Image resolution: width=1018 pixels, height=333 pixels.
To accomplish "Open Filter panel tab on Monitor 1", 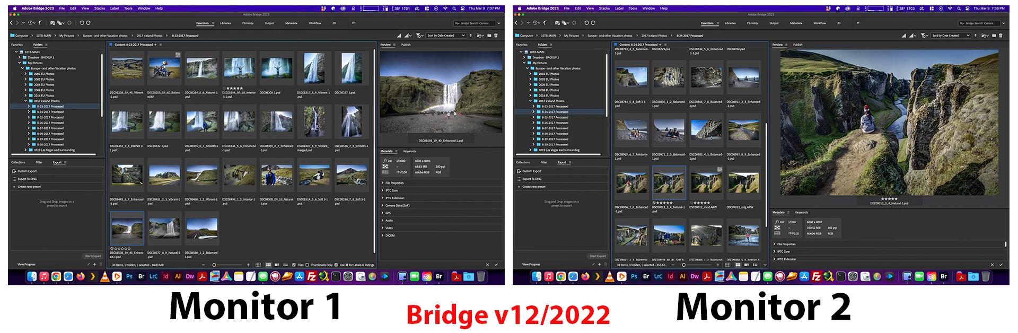I will click(39, 162).
